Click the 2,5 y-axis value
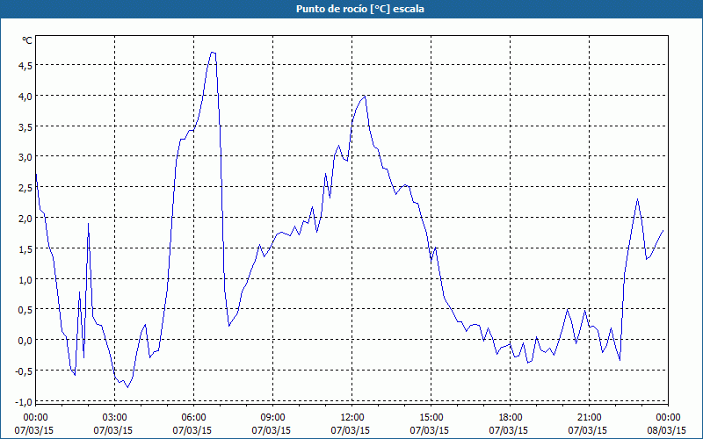 point(24,187)
